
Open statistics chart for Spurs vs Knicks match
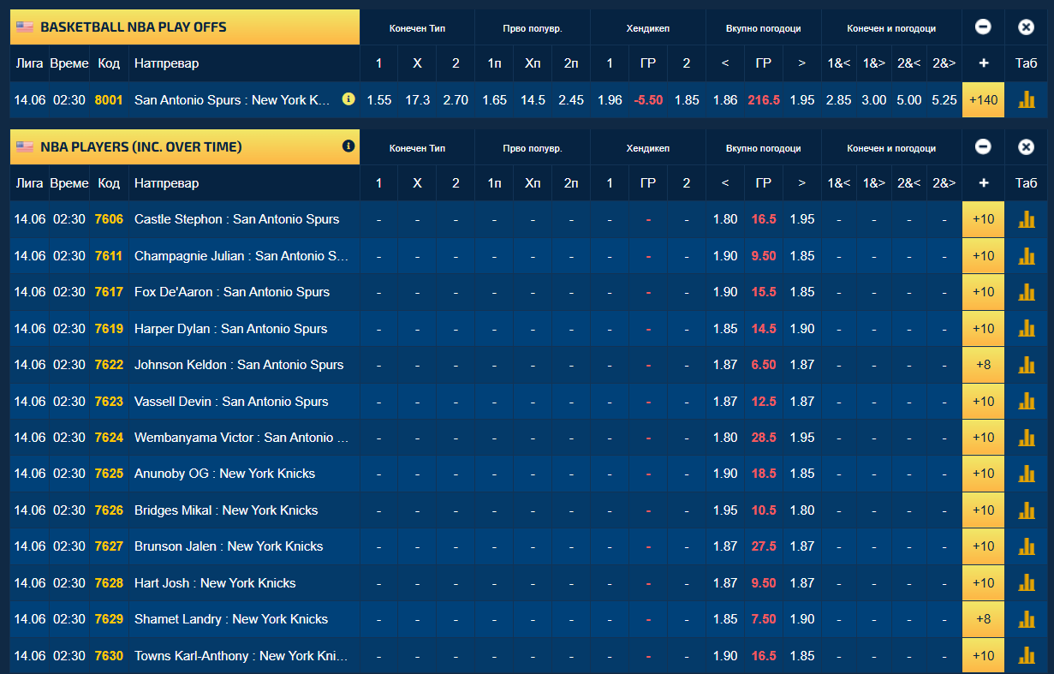click(1026, 100)
